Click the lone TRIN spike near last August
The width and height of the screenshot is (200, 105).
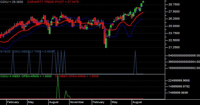(135, 62)
